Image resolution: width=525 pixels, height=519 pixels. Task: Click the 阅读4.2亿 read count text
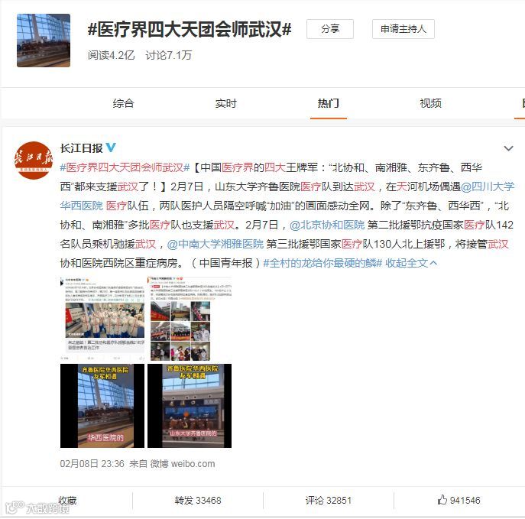click(x=111, y=55)
